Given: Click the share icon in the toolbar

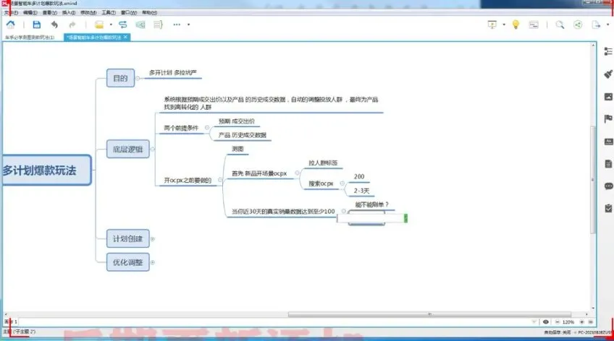Looking at the screenshot, I should pos(578,25).
